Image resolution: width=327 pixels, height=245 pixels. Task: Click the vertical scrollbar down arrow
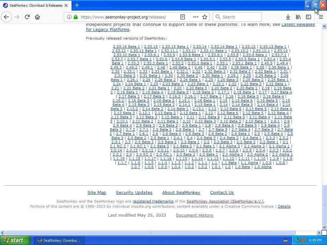click(324, 227)
